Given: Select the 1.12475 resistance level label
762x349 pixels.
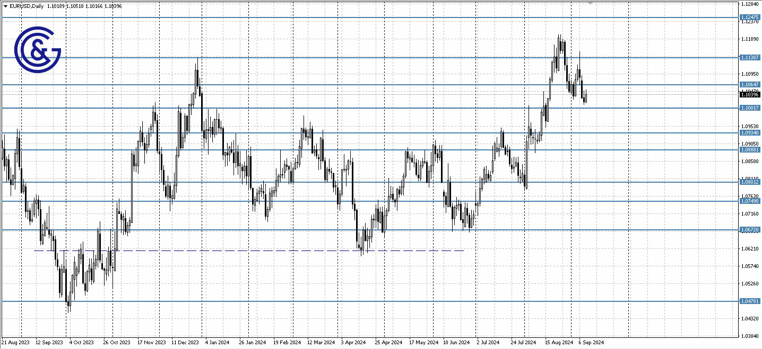Looking at the screenshot, I should (750, 17).
